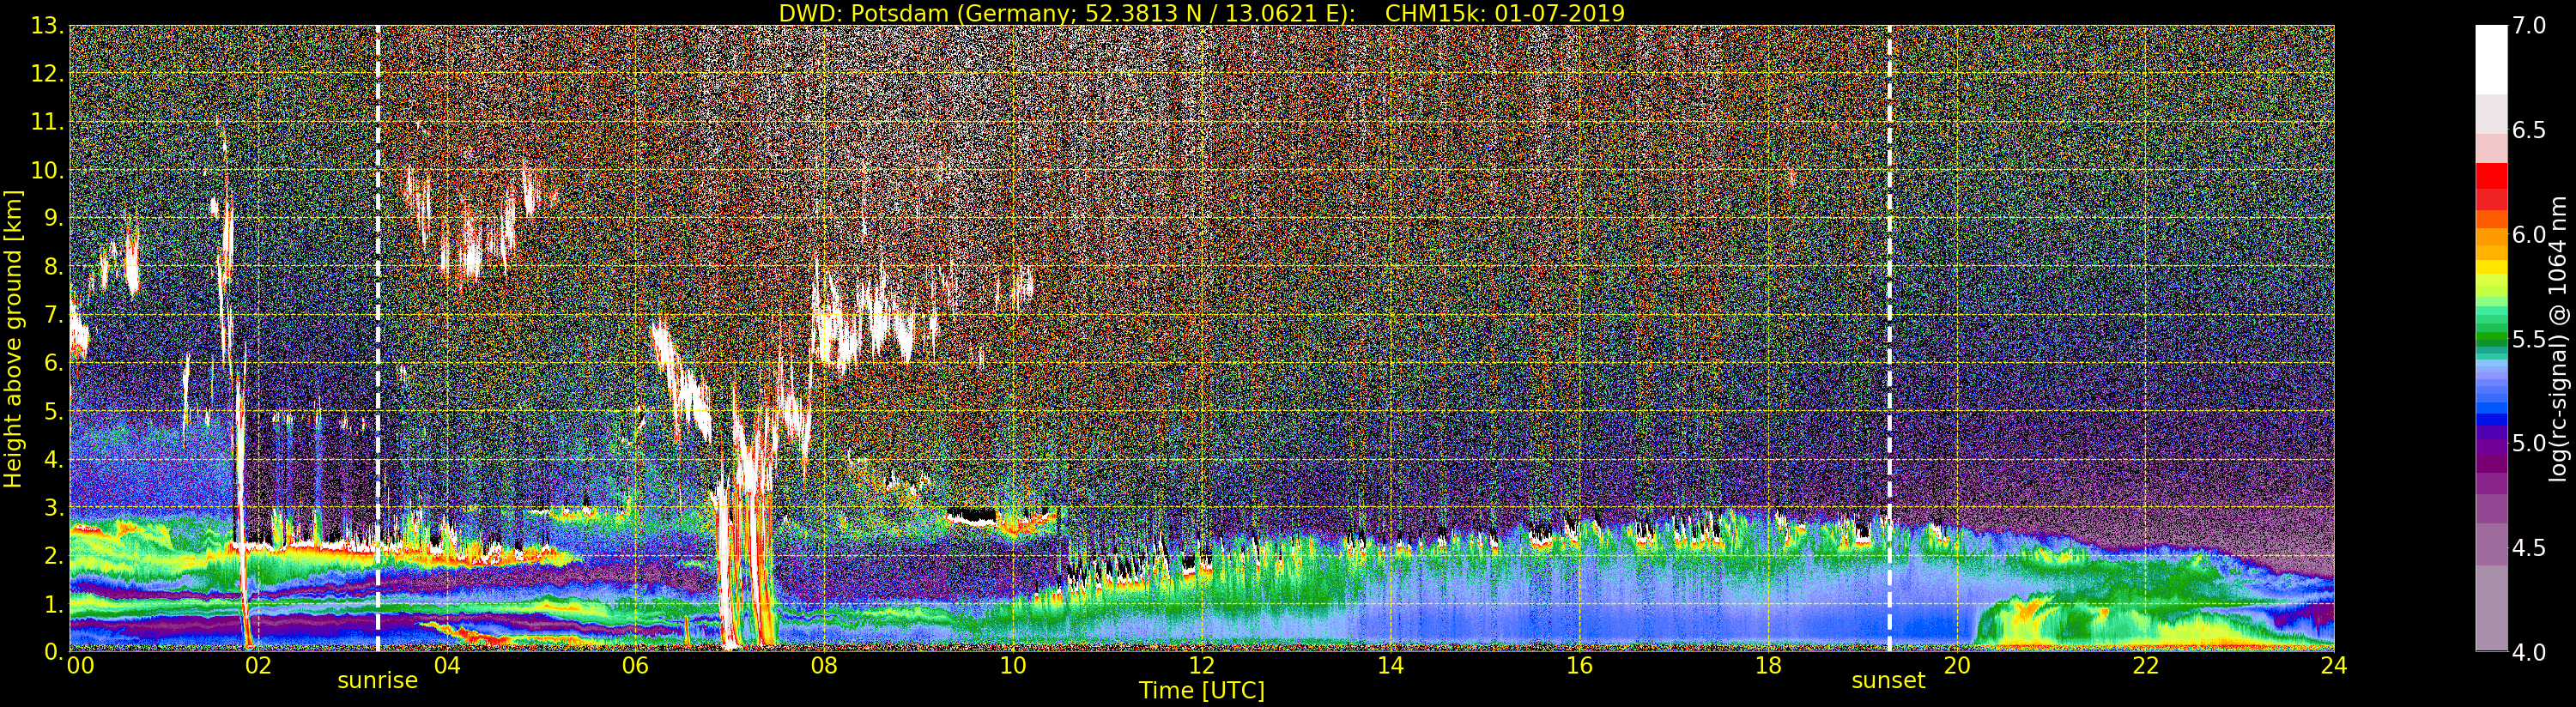
Task: Click the colorbar tick label '6.0'
Action: pyautogui.click(x=2529, y=235)
